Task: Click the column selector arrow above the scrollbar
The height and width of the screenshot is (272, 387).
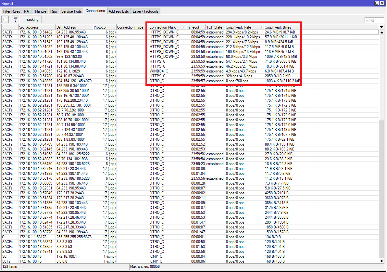Action: tap(382, 27)
